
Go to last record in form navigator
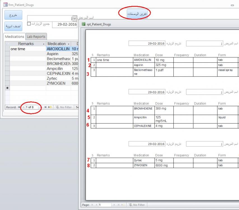[x=45, y=107]
